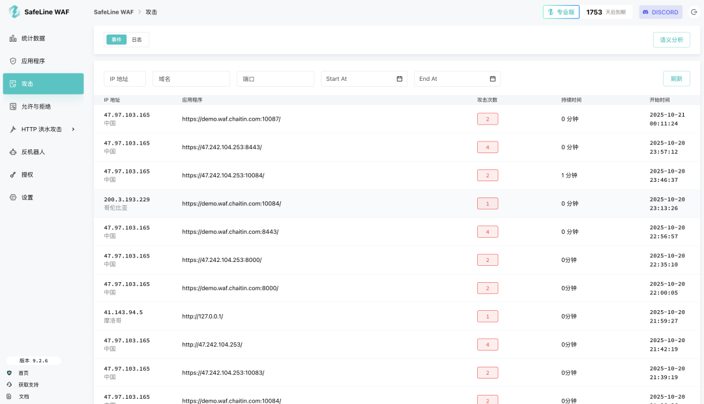Click attack count badge for demo.waf.chaitin.com:10087
This screenshot has width=704, height=404.
pyautogui.click(x=488, y=119)
